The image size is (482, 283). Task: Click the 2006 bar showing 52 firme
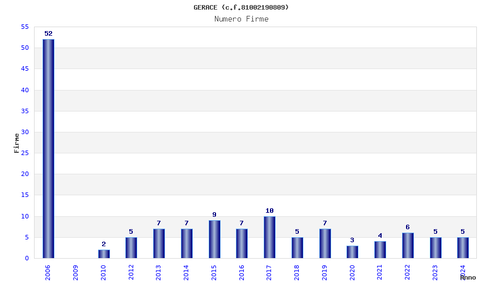pyautogui.click(x=48, y=148)
